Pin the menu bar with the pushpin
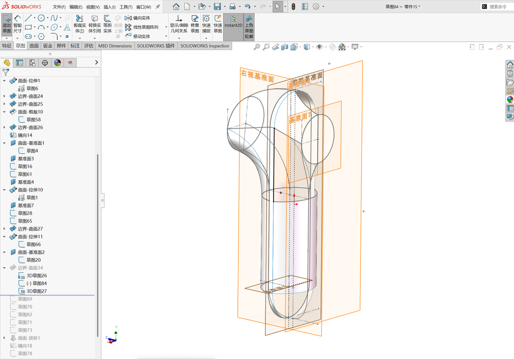 (158, 7)
